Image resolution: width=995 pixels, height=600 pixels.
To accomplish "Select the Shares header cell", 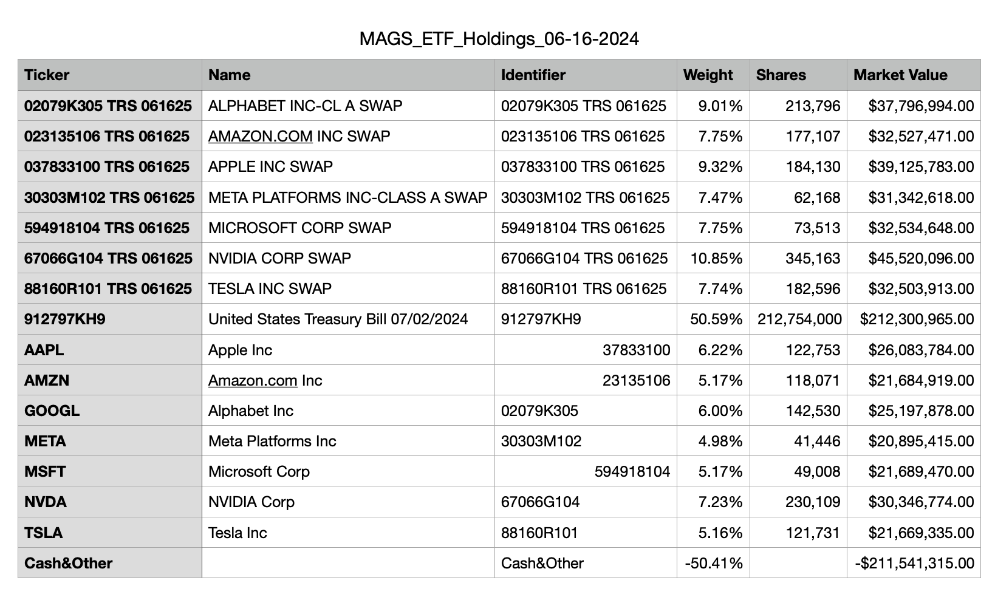I will pos(798,75).
